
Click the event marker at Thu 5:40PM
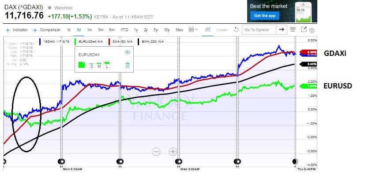(x=295, y=161)
